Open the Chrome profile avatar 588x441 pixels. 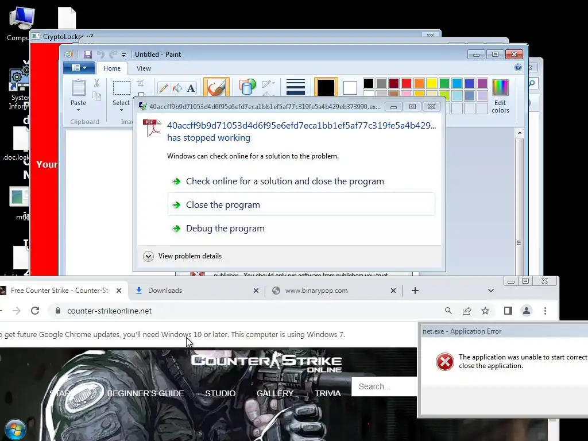[x=527, y=311]
